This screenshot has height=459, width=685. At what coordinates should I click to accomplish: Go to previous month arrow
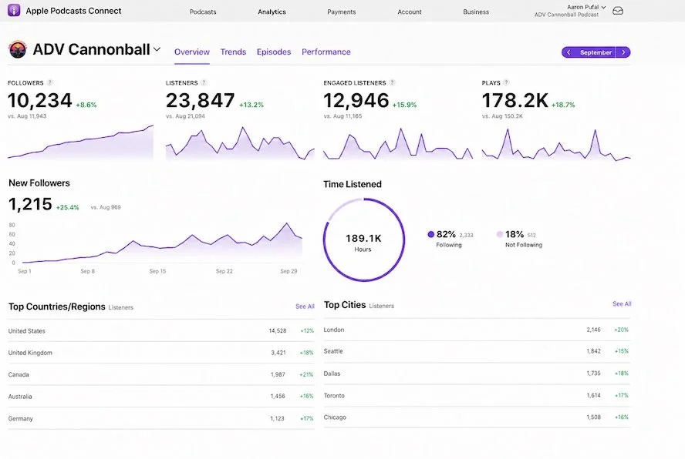click(x=569, y=52)
